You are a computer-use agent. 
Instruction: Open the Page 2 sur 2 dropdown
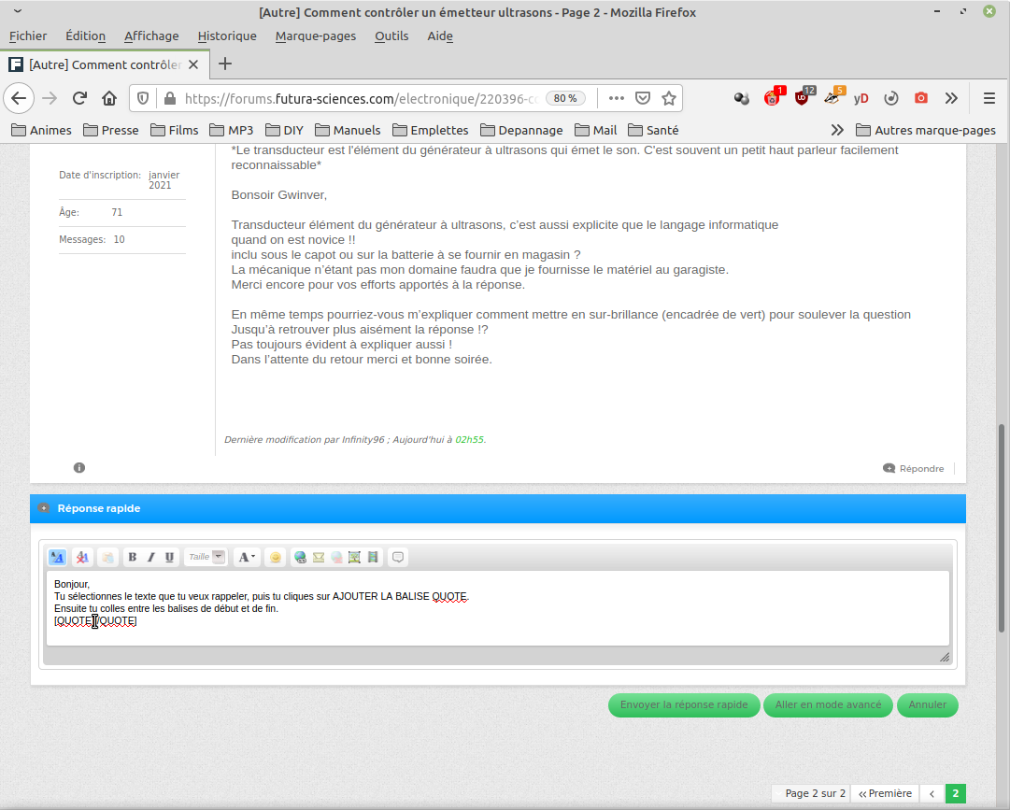pyautogui.click(x=811, y=793)
